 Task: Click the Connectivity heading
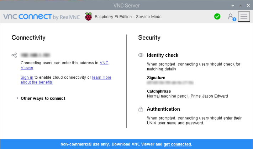click(28, 38)
